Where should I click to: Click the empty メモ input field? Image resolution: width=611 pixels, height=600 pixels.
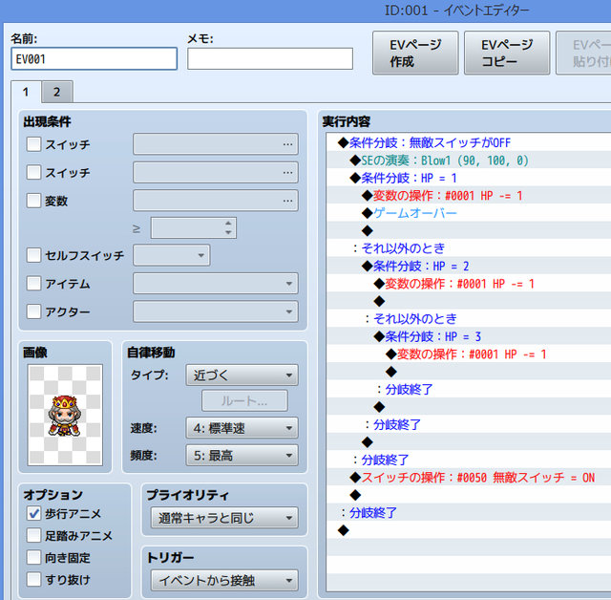pyautogui.click(x=270, y=59)
